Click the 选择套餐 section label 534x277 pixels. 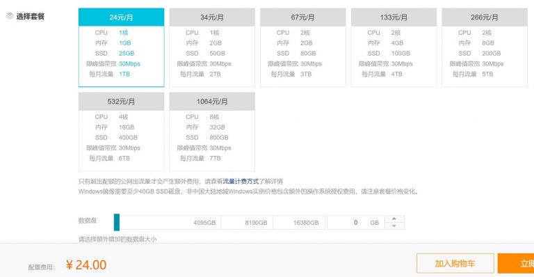pos(31,16)
